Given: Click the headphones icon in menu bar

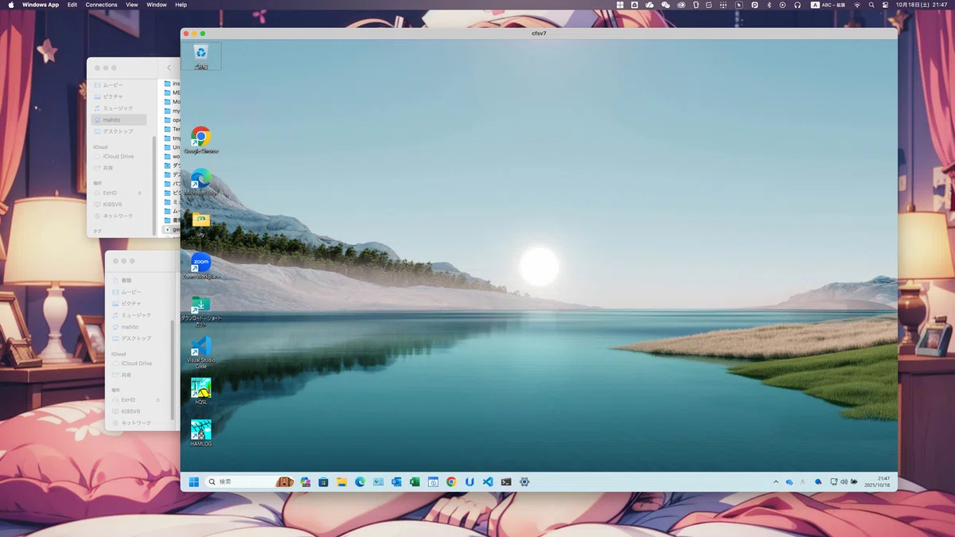Looking at the screenshot, I should (x=797, y=5).
